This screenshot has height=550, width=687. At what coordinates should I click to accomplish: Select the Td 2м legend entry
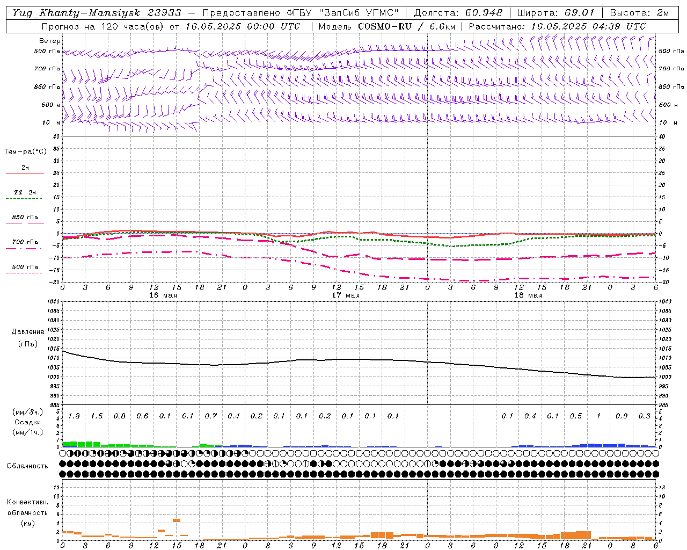tap(25, 192)
